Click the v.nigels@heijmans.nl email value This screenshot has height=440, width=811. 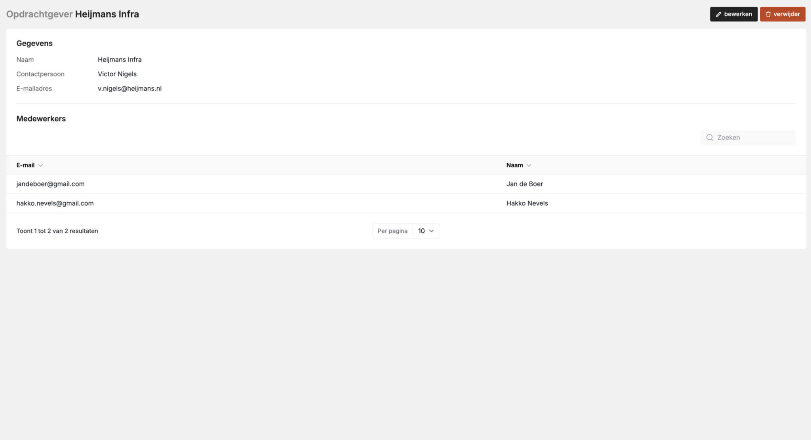(129, 89)
